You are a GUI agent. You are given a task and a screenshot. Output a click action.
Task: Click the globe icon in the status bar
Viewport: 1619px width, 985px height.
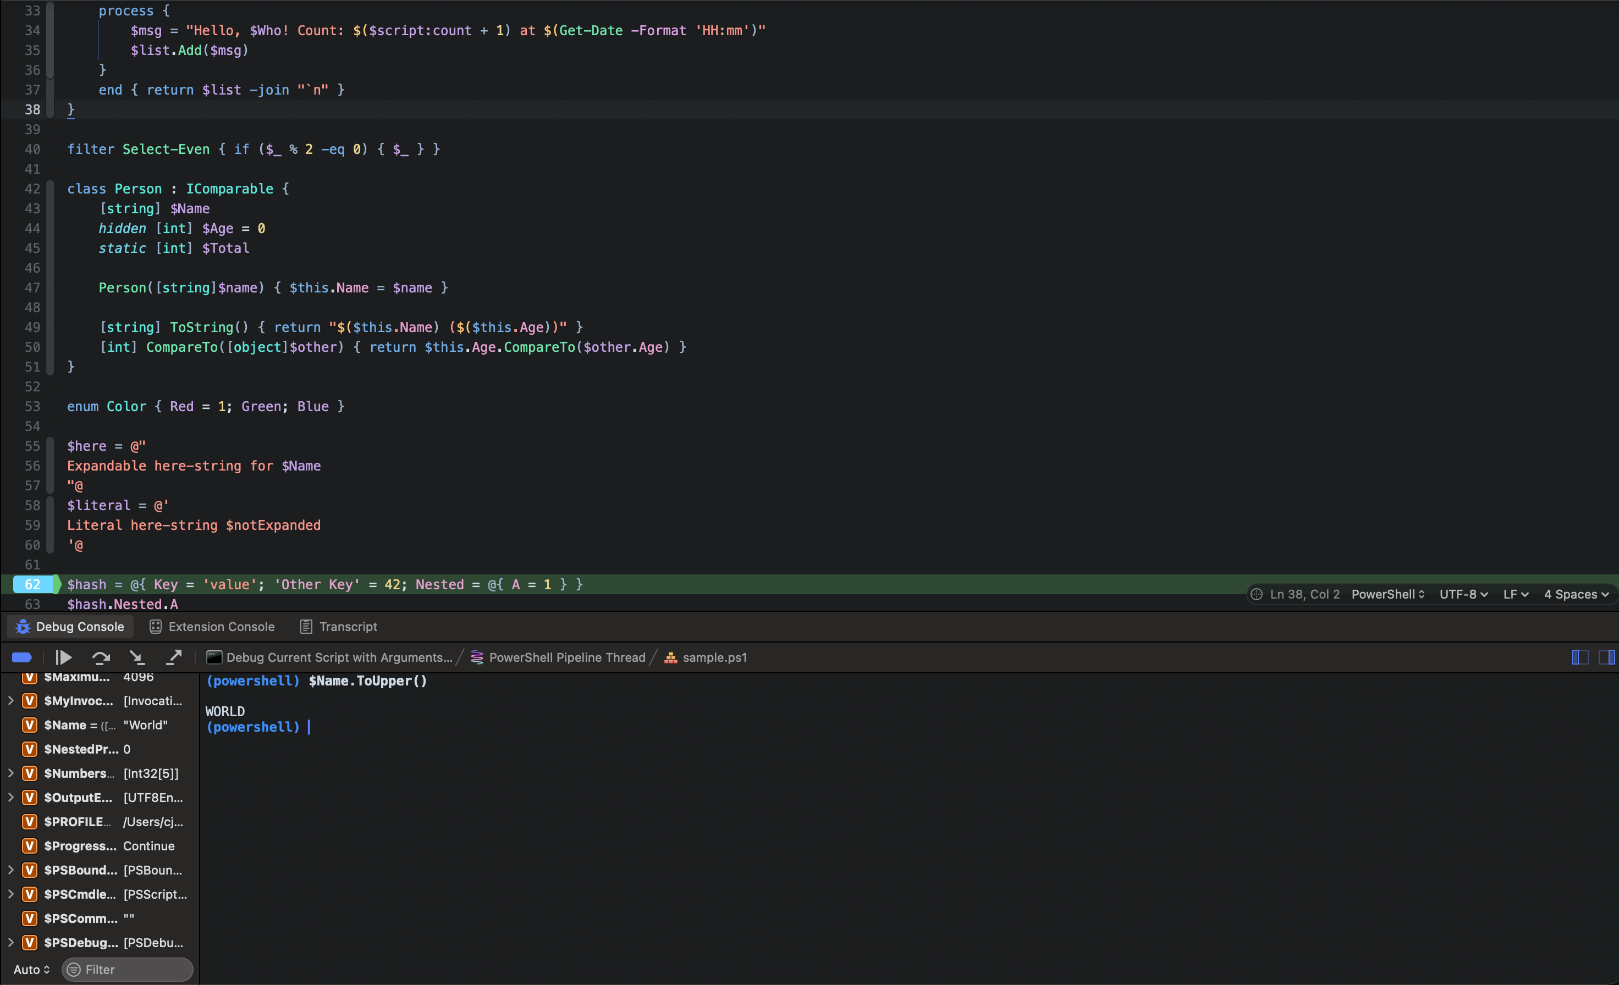coord(1256,594)
